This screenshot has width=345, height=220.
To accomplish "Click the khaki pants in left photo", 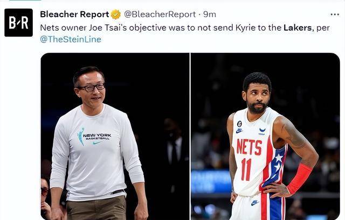I will pos(96,209).
